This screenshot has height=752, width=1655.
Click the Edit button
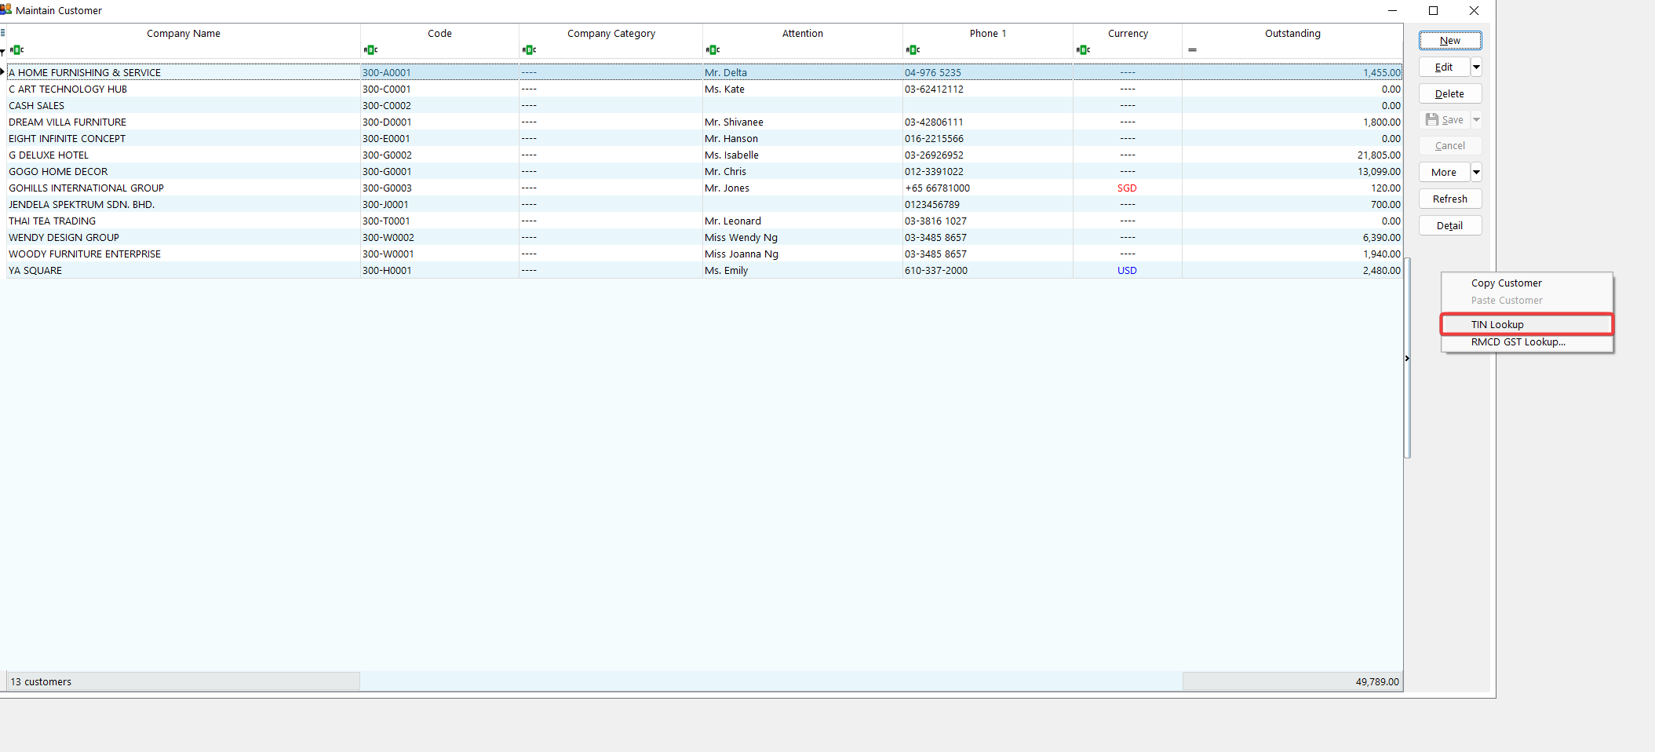click(1444, 67)
